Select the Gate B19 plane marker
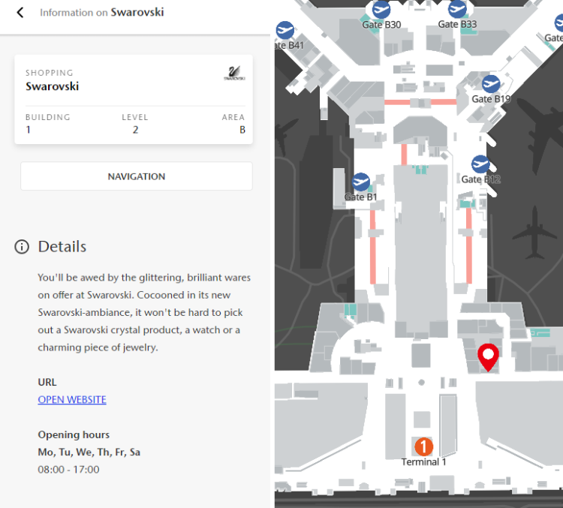The image size is (563, 508). (491, 84)
